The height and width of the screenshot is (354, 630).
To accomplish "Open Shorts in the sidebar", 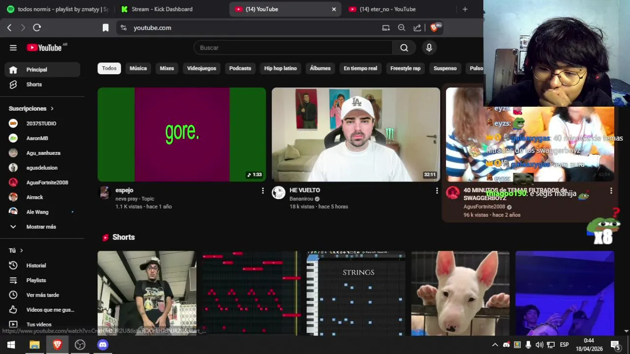I will [x=42, y=85].
